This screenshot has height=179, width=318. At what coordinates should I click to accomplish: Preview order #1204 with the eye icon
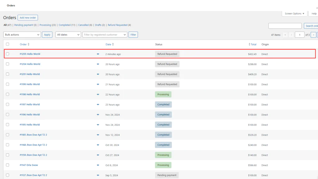98,64
